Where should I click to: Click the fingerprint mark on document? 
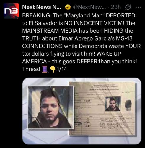pos(128,105)
